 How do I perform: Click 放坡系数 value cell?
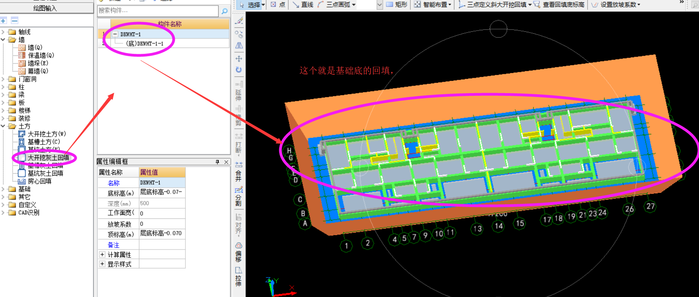(x=162, y=224)
